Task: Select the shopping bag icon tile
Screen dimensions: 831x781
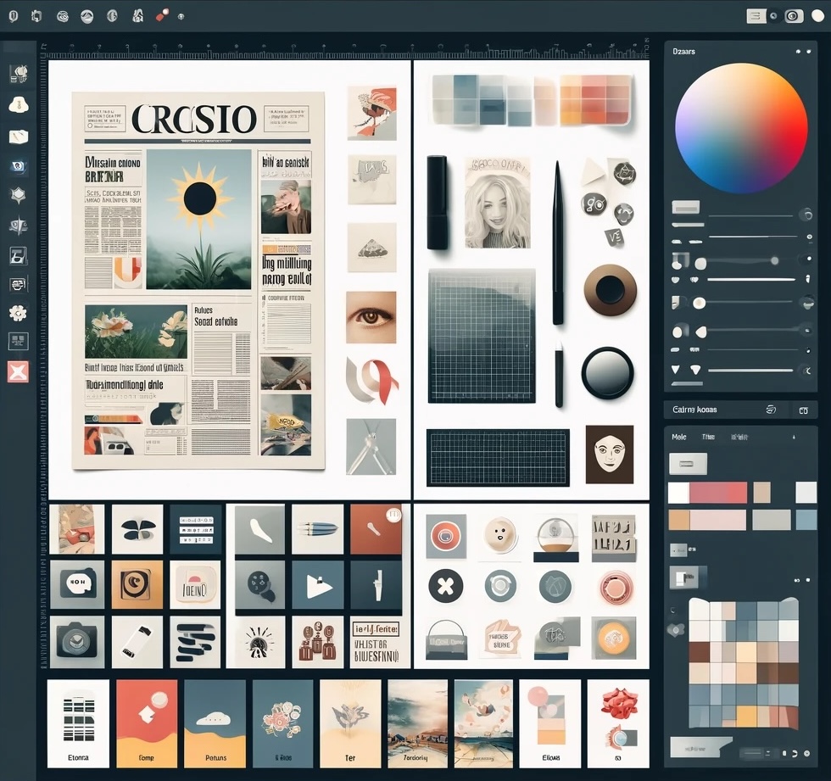Action: coord(445,638)
